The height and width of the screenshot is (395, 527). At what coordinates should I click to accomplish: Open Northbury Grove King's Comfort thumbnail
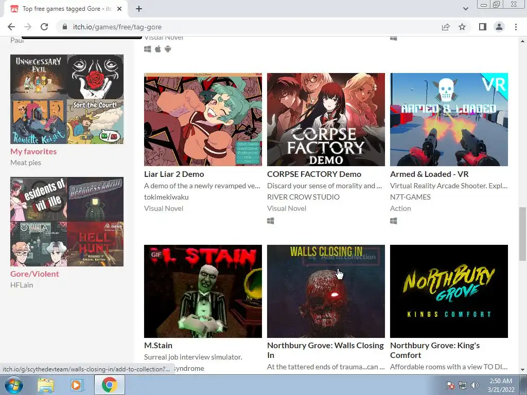pyautogui.click(x=449, y=291)
